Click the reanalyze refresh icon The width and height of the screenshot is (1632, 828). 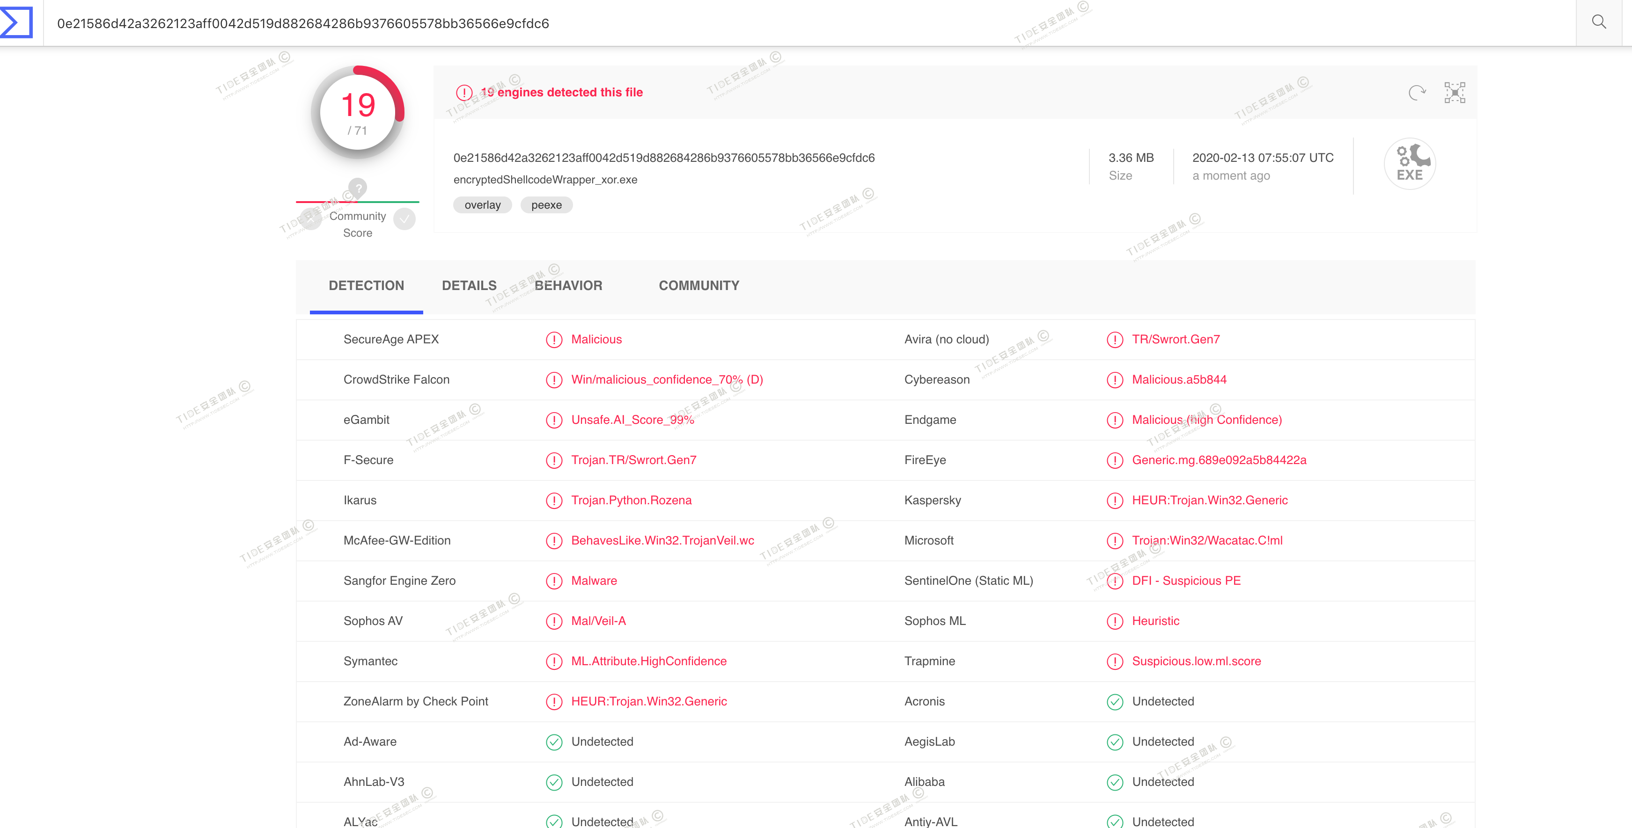[x=1417, y=93]
